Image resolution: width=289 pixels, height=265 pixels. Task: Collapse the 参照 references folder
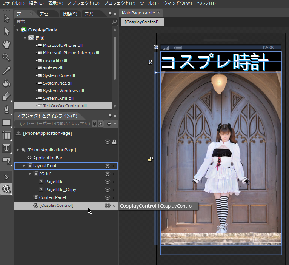(25, 38)
